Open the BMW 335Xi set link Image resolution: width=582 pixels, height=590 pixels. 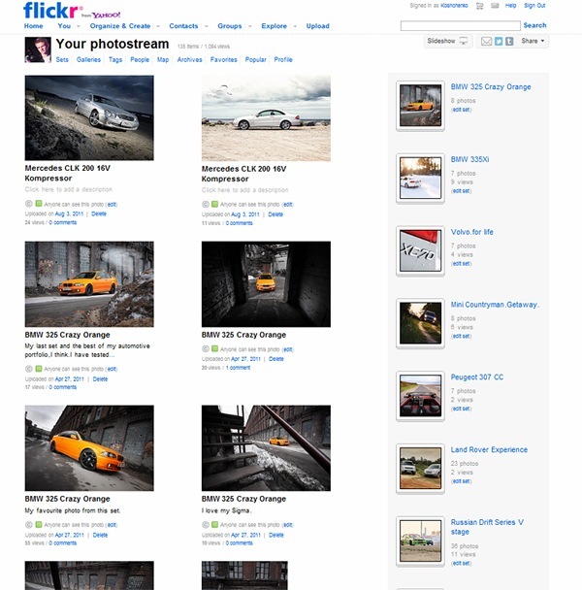pyautogui.click(x=469, y=159)
